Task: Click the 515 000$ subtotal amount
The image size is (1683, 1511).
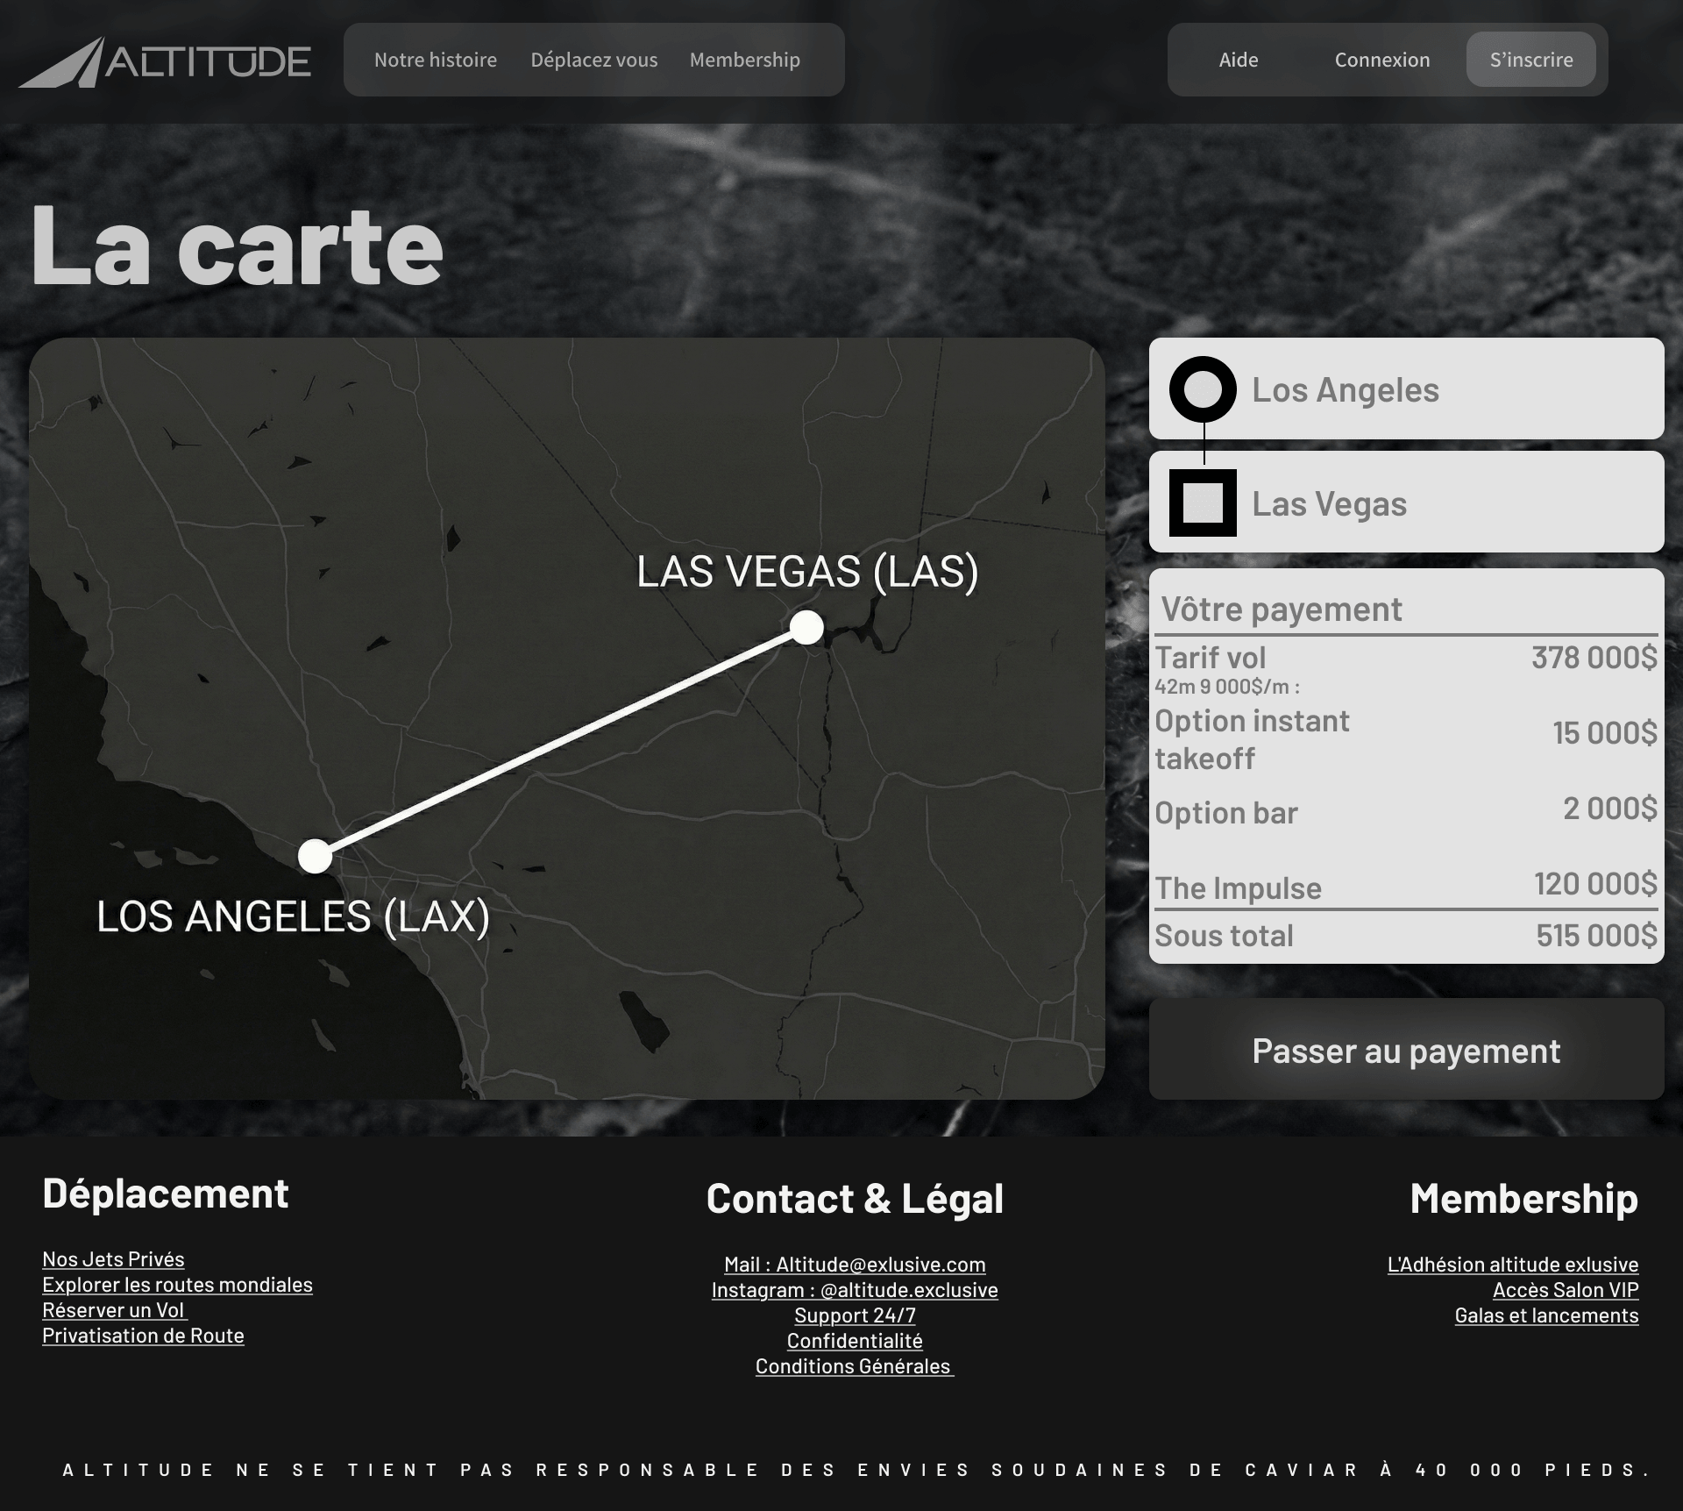Action: click(x=1596, y=936)
